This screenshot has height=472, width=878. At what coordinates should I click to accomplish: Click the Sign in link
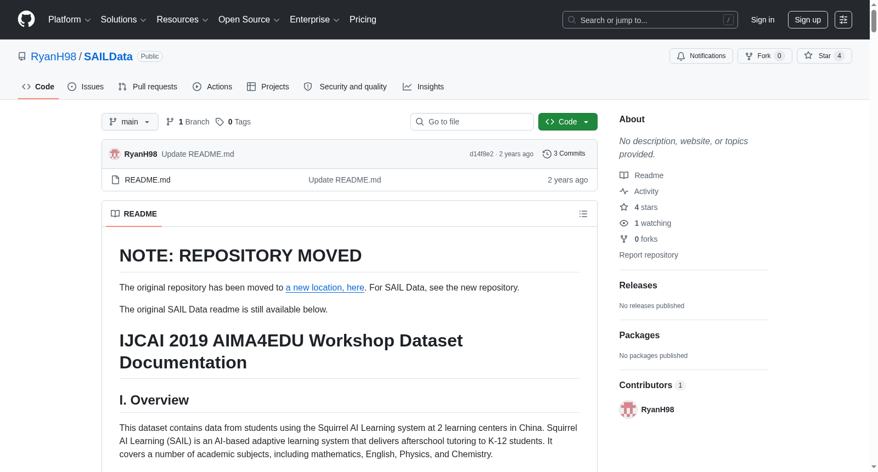click(x=763, y=20)
